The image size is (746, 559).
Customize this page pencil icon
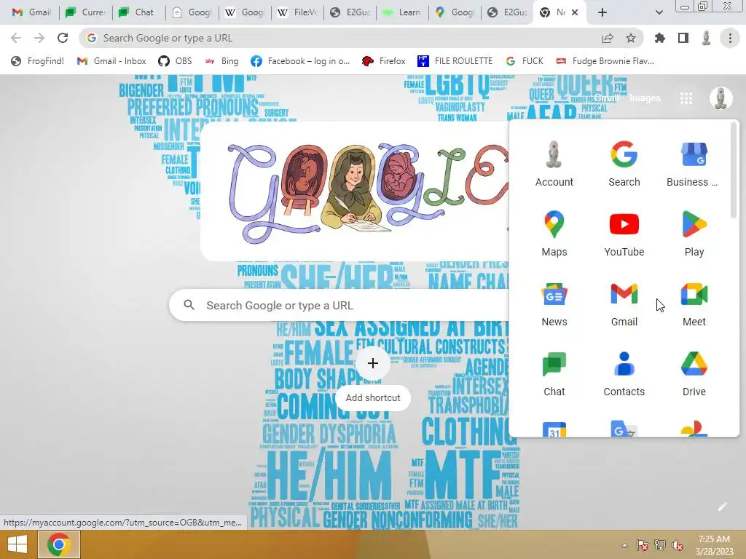722,507
